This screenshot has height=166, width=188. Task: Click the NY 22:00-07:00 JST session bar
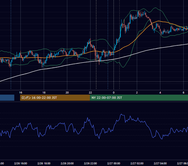tap(139, 98)
